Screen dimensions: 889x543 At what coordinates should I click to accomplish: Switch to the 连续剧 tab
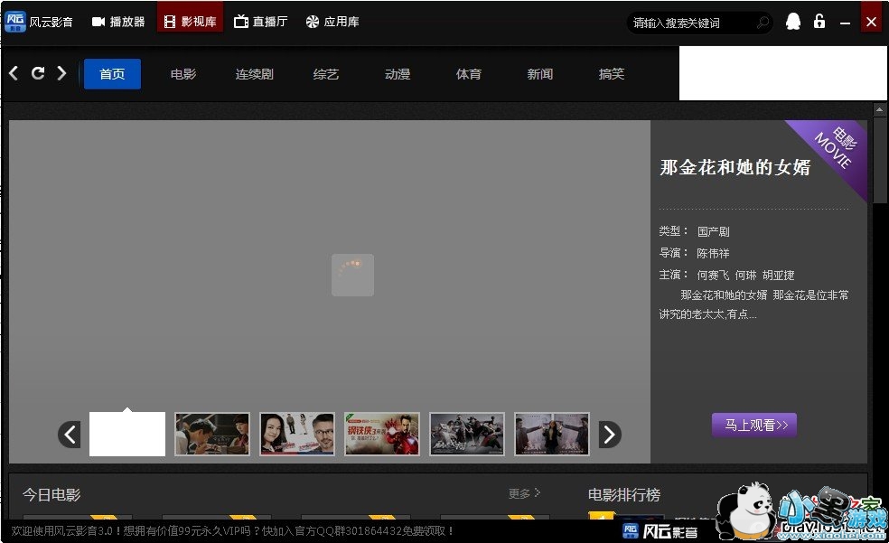click(254, 74)
